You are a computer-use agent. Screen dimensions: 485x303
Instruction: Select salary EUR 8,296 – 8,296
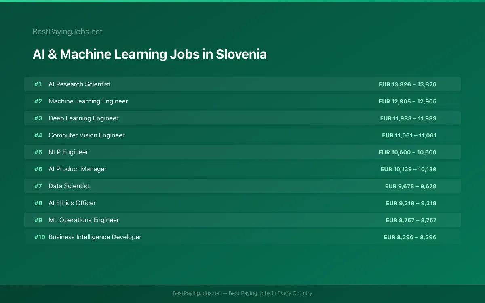tap(410, 237)
